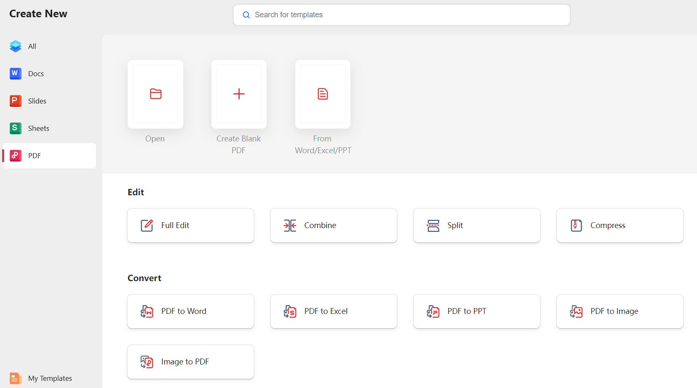
Task: Click the search magnifier icon
Action: pyautogui.click(x=246, y=15)
